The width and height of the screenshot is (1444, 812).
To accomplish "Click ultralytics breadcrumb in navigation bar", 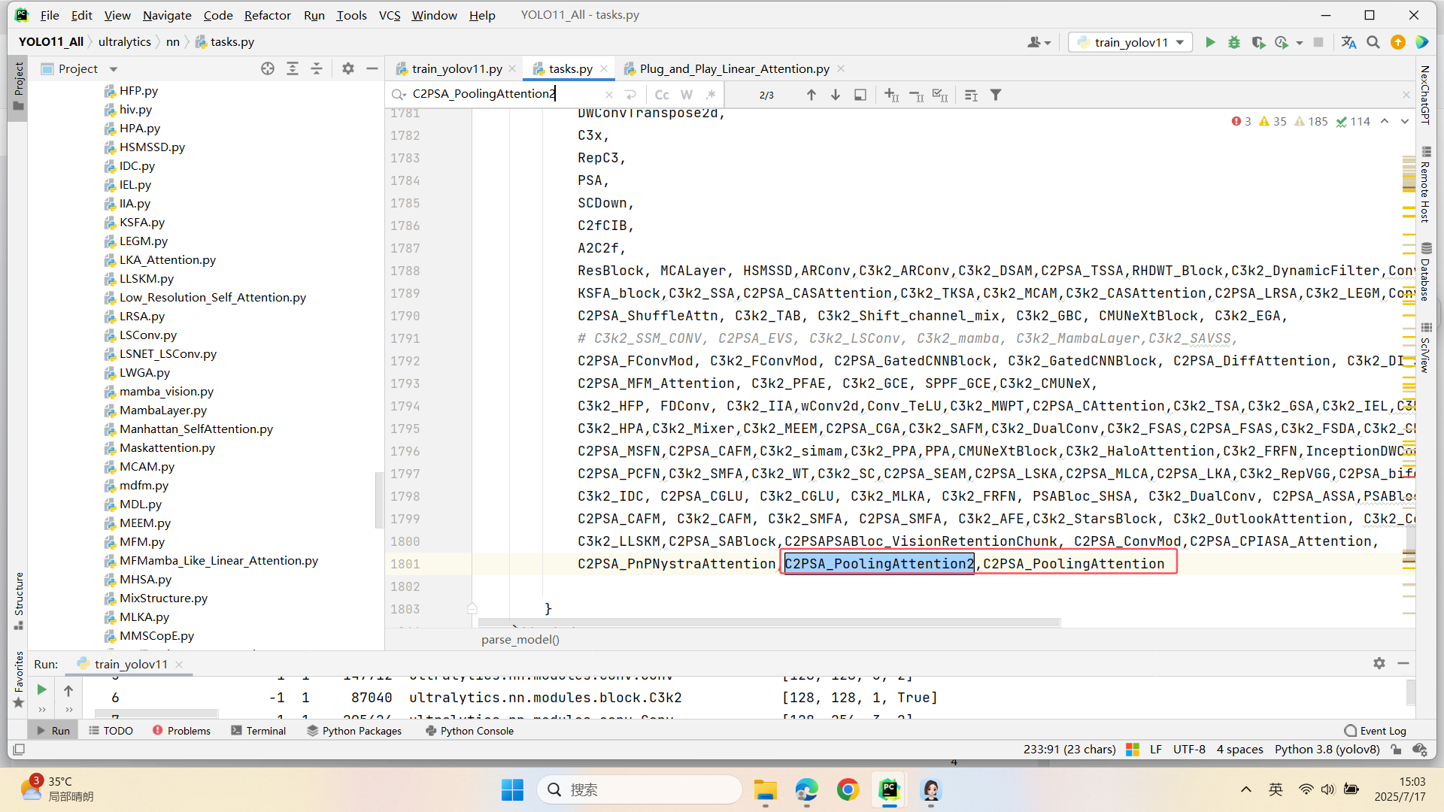I will click(125, 42).
